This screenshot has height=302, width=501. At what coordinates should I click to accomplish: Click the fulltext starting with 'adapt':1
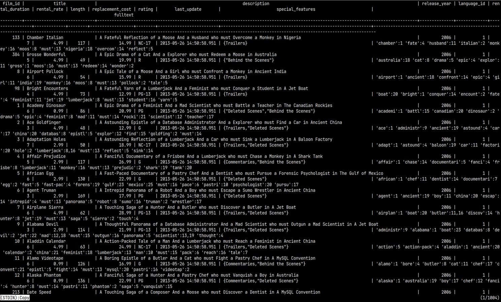pos(250,148)
